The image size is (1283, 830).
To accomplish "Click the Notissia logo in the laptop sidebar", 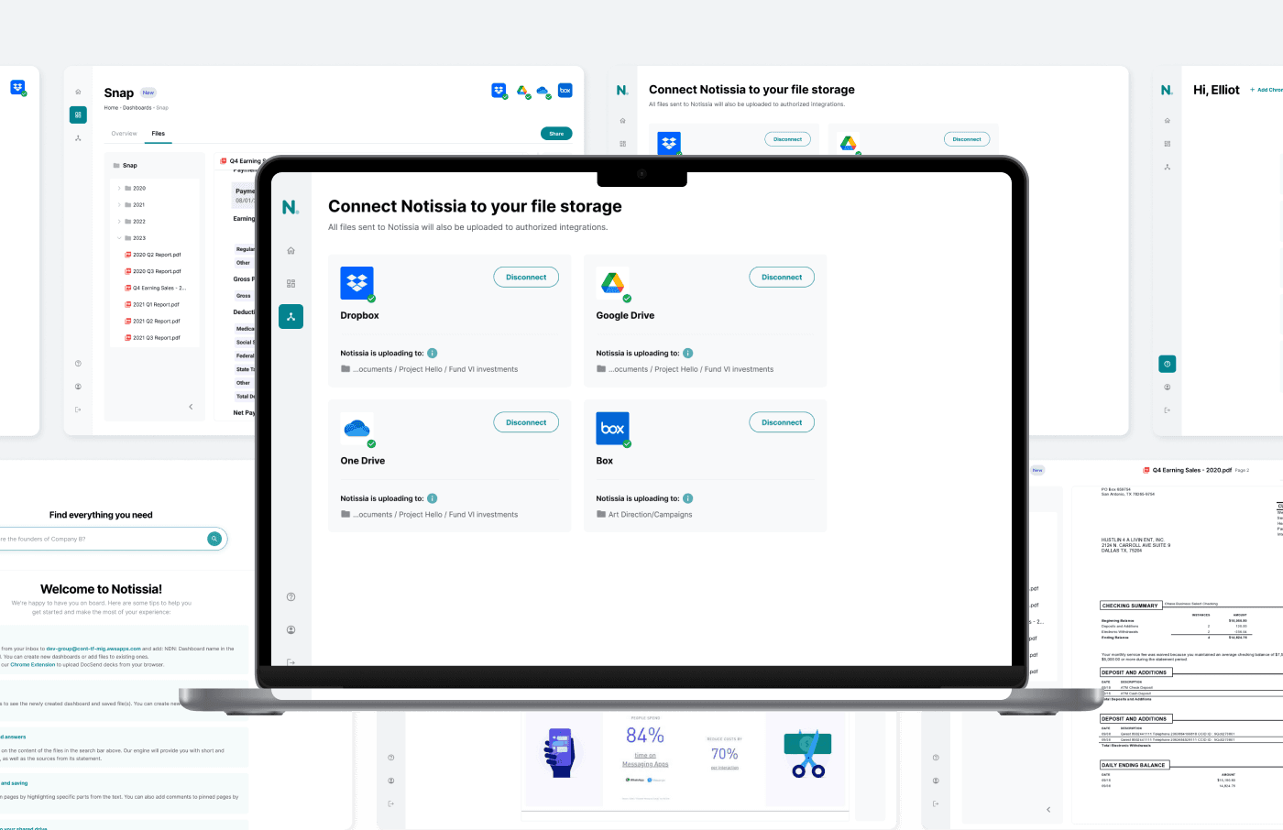I will click(x=291, y=208).
